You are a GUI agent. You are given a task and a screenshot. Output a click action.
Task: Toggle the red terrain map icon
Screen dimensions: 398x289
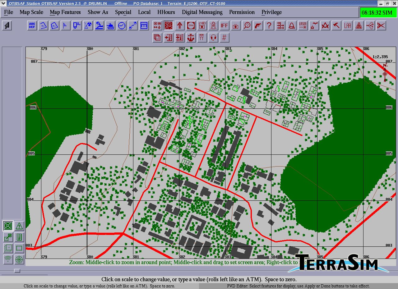pos(169,25)
